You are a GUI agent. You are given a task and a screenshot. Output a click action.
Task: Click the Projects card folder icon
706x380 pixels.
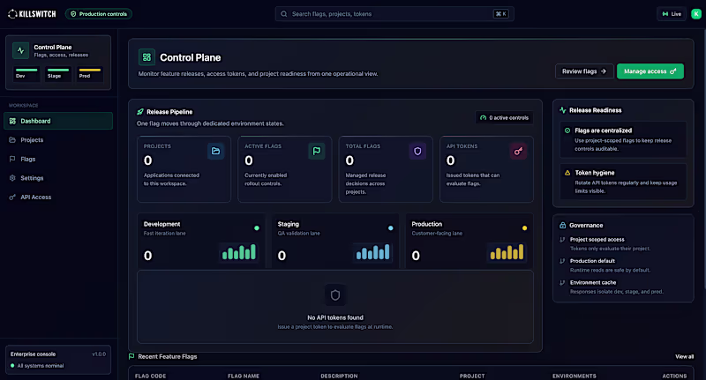click(215, 151)
